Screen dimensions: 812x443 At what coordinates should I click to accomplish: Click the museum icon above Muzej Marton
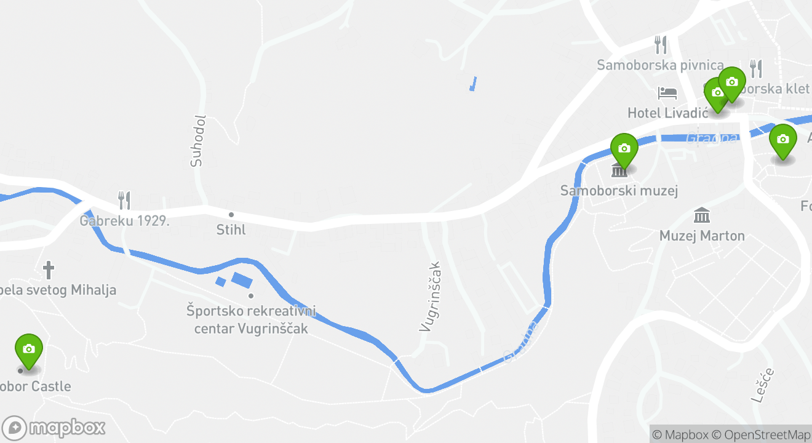702,215
